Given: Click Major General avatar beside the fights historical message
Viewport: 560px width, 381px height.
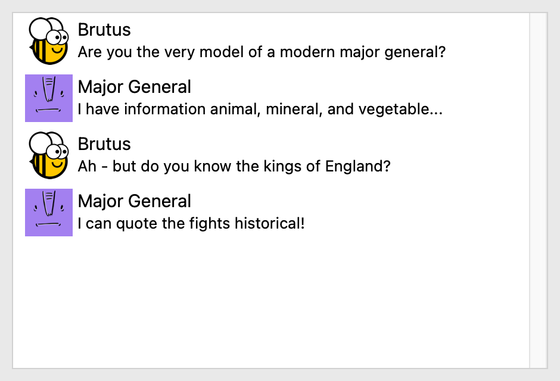Looking at the screenshot, I should coord(48,213).
